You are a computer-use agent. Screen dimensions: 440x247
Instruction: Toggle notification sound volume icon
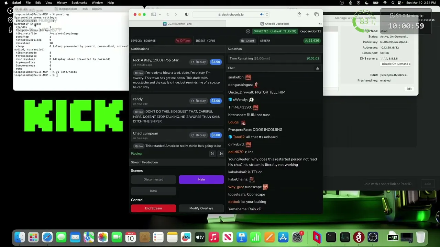pyautogui.click(x=221, y=154)
